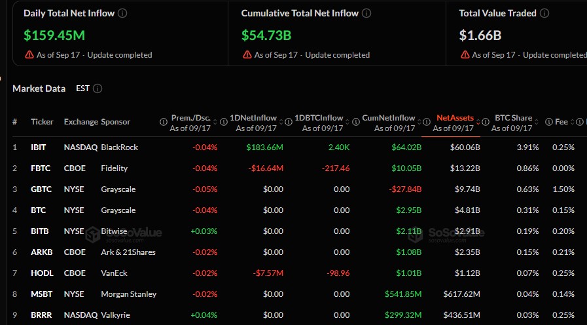Click the 1DBTCInflow column header label

coord(319,118)
